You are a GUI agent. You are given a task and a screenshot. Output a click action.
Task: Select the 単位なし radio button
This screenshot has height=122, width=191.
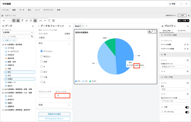pos(42,56)
